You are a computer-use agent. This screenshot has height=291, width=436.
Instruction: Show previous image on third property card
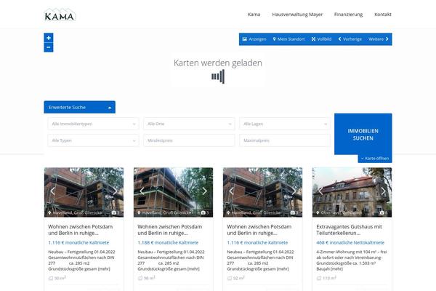tap(231, 191)
